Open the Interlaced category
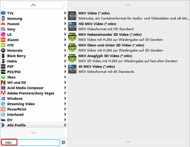190x147 pixels. pos(34,114)
